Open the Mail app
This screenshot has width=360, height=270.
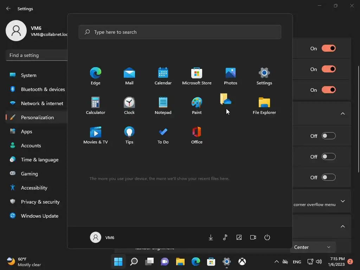point(129,76)
